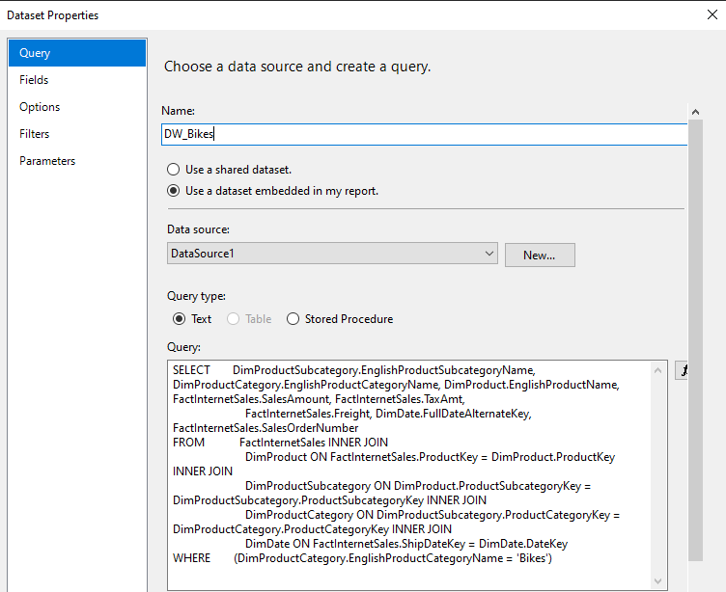Go to the Options page
This screenshot has height=592, width=726.
40,107
